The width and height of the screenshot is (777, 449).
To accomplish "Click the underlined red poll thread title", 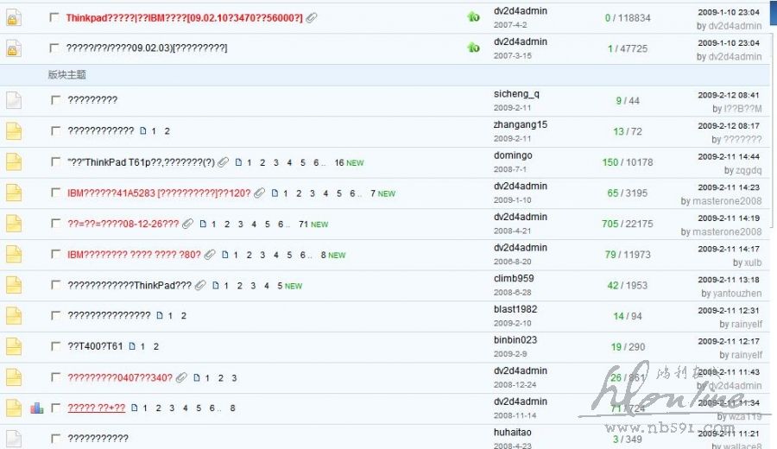I will tap(96, 408).
